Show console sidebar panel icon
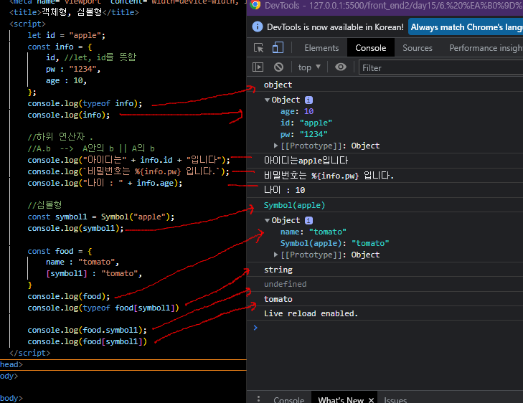Screen dimensions: 523x403 pos(258,67)
